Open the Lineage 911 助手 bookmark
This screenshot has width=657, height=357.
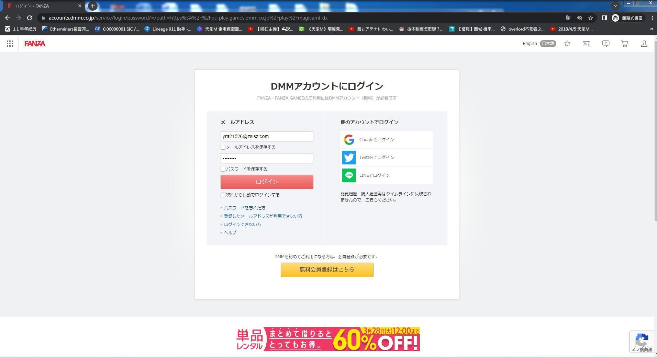tap(168, 29)
